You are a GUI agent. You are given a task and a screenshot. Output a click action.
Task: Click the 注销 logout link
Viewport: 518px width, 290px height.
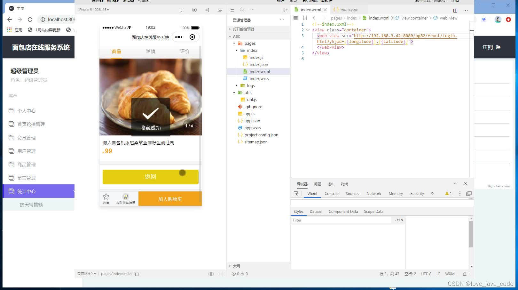tap(491, 47)
